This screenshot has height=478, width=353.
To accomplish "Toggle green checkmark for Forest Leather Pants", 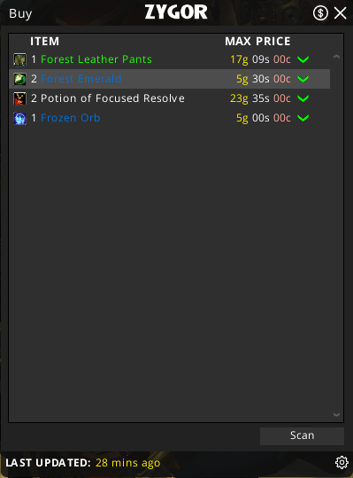I will click(303, 59).
